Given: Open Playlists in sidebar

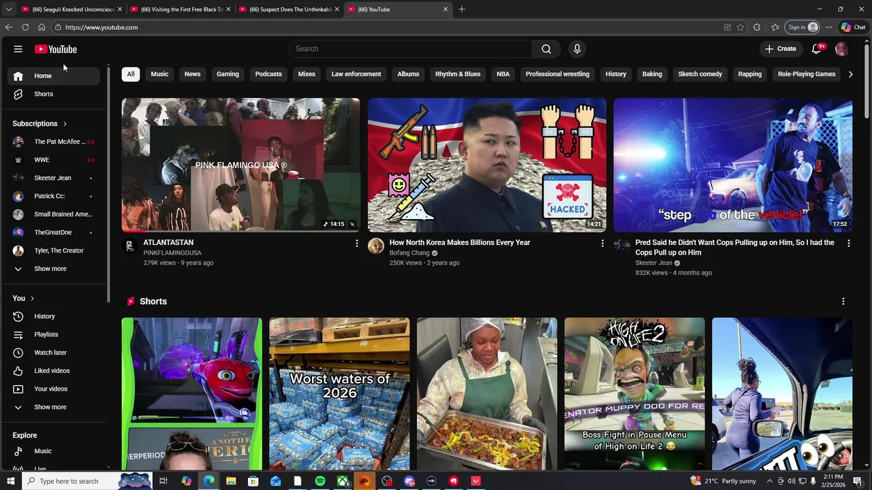Looking at the screenshot, I should tap(54, 335).
